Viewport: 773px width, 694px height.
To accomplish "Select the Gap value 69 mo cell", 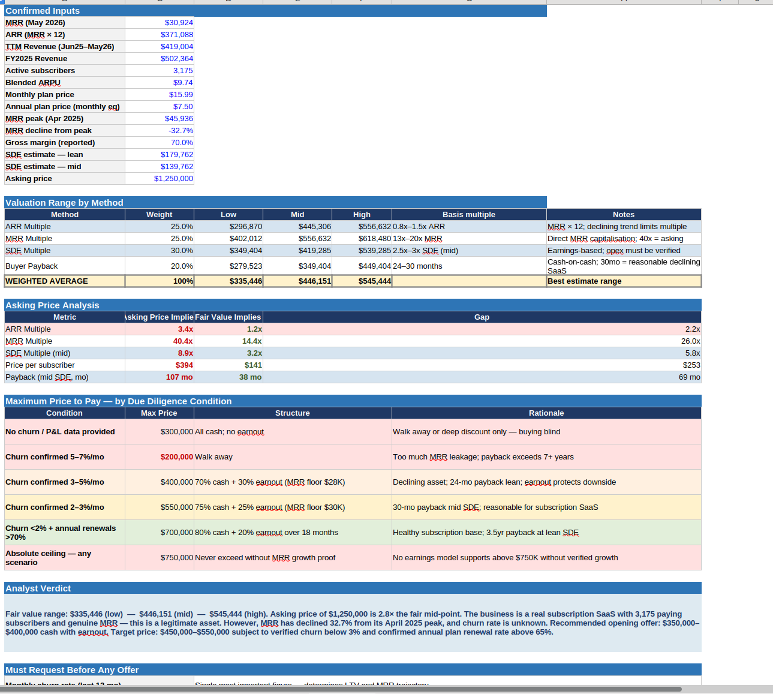I will coord(482,377).
